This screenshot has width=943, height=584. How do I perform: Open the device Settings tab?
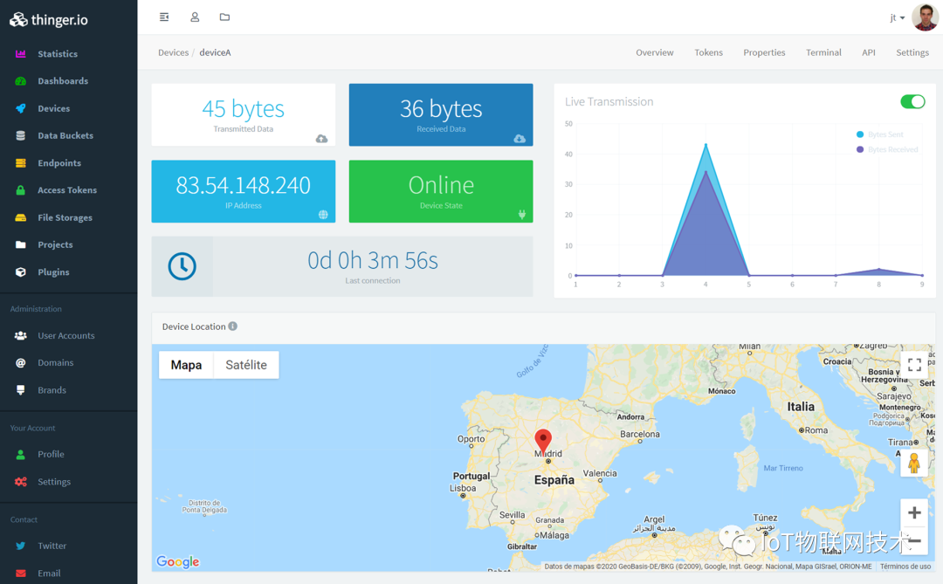[x=912, y=52]
